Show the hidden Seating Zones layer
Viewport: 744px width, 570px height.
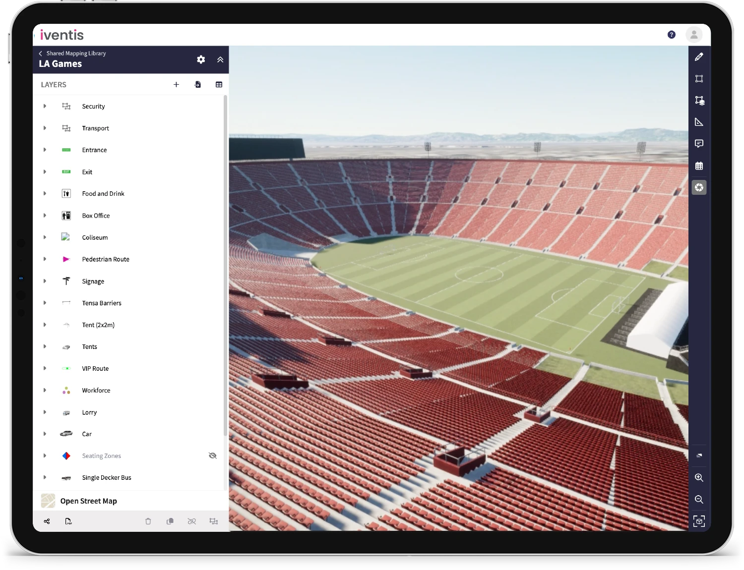click(x=213, y=456)
